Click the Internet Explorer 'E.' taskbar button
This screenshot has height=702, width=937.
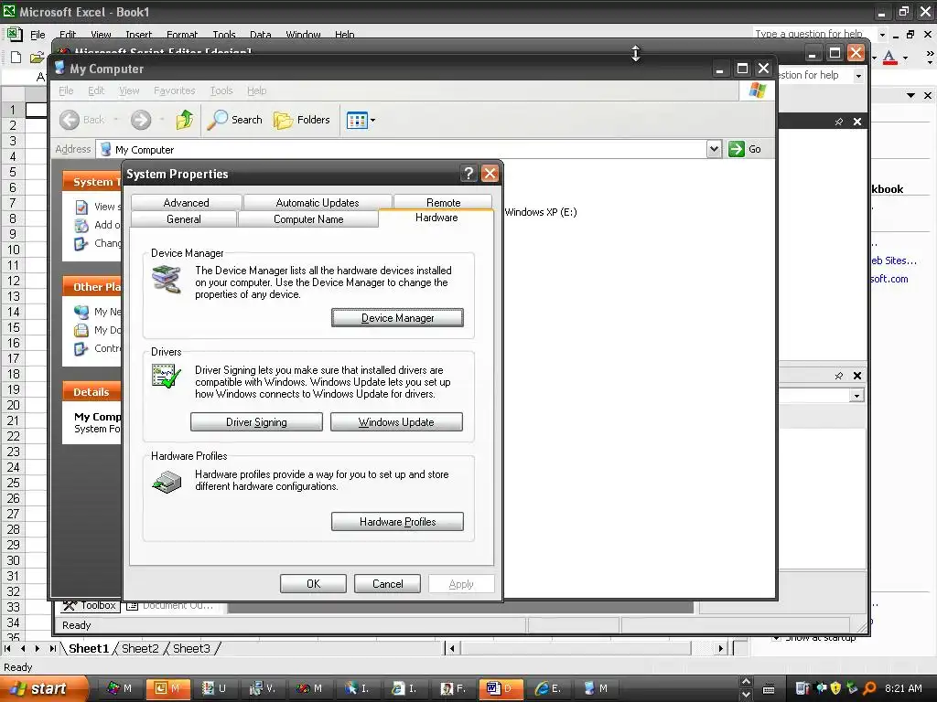[548, 688]
